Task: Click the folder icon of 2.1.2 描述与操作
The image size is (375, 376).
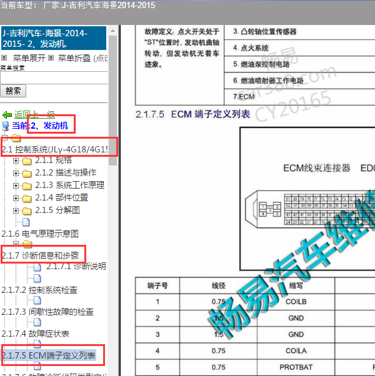Action: [27, 174]
